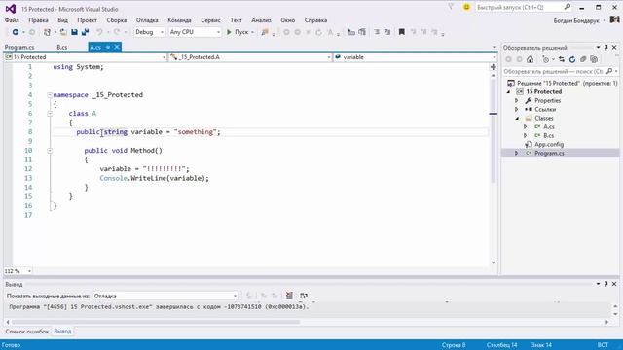Click the bookmark toggle icon in toolbar

click(x=402, y=32)
